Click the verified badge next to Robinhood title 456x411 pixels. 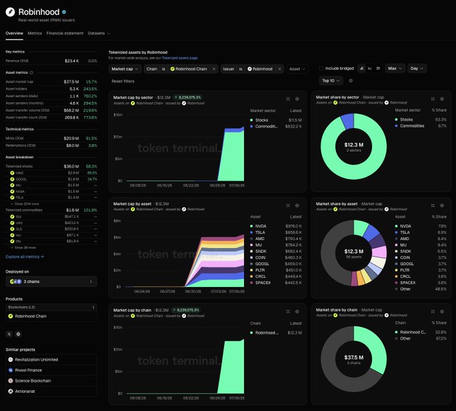tap(64, 12)
